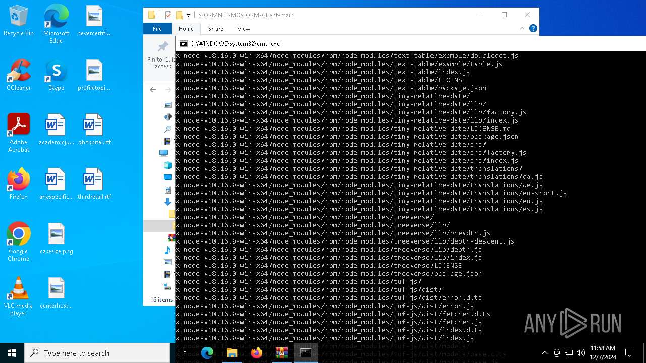
Task: Select the casesize.png file
Action: (x=56, y=239)
